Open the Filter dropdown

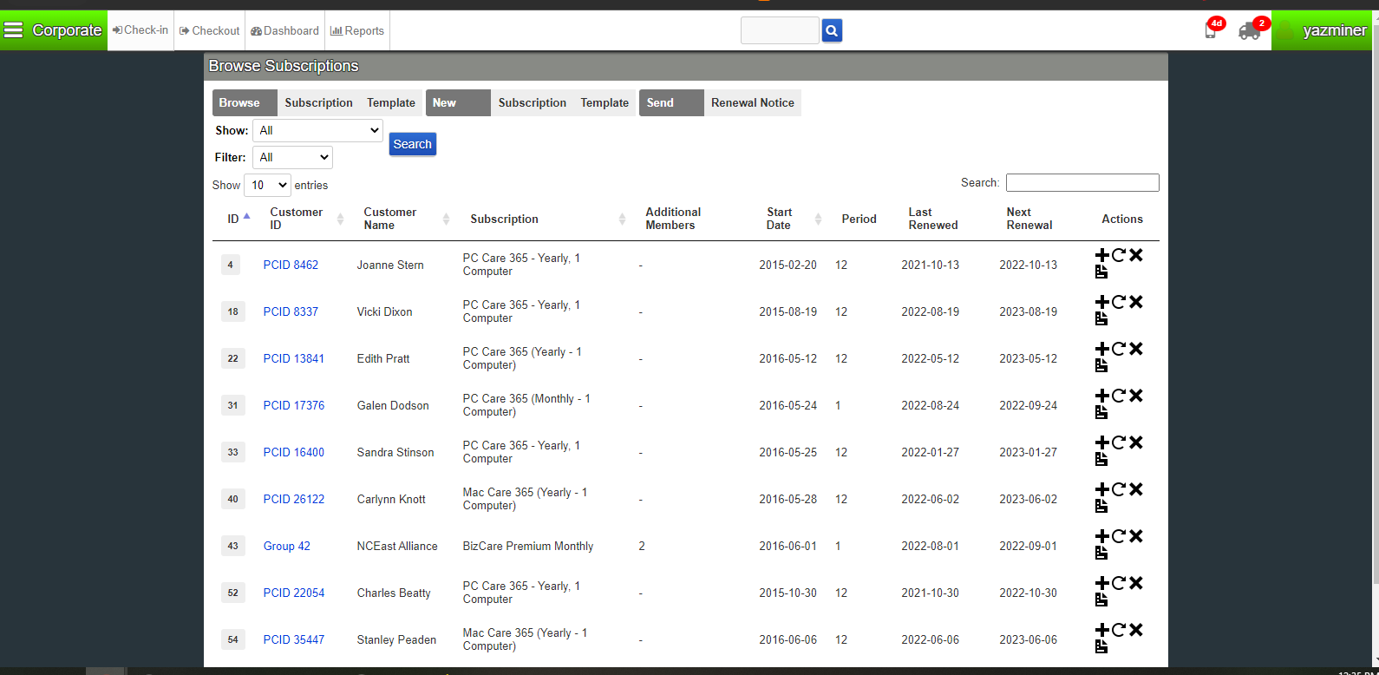(292, 157)
